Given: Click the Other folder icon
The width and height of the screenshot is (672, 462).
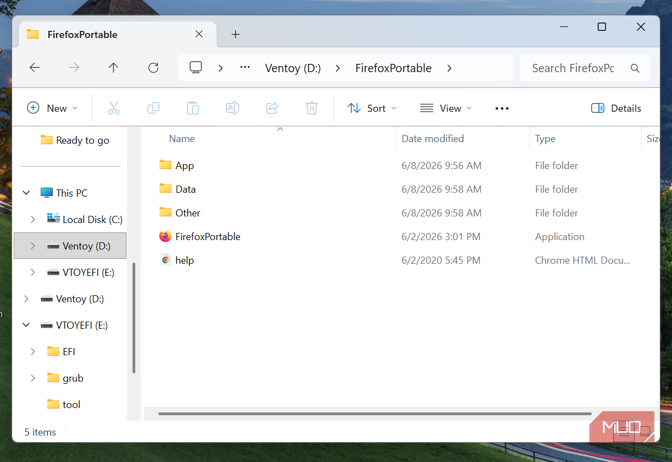Looking at the screenshot, I should [x=166, y=212].
